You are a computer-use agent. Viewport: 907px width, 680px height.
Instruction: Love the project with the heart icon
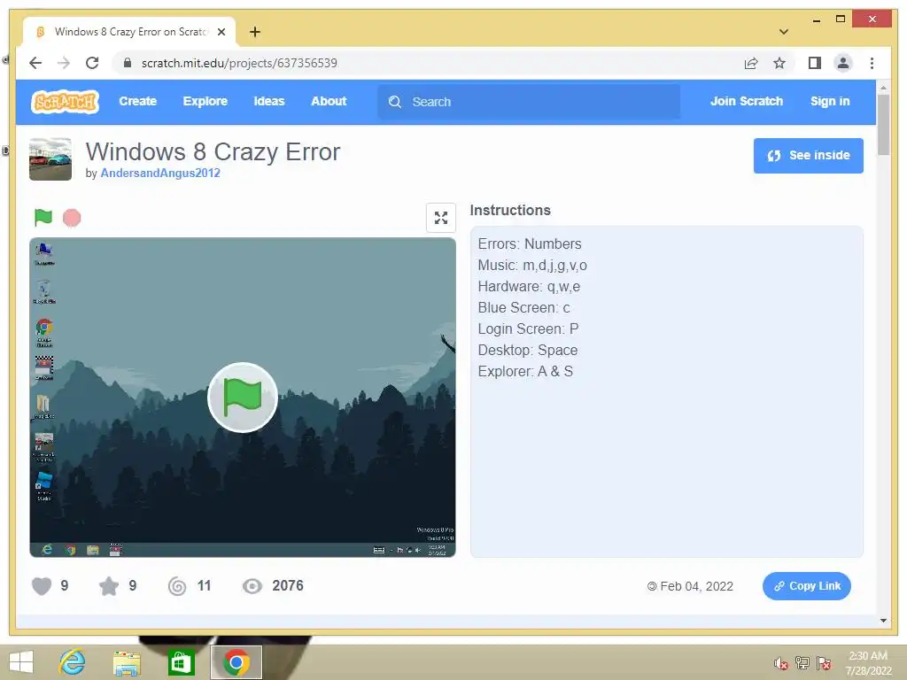point(42,586)
